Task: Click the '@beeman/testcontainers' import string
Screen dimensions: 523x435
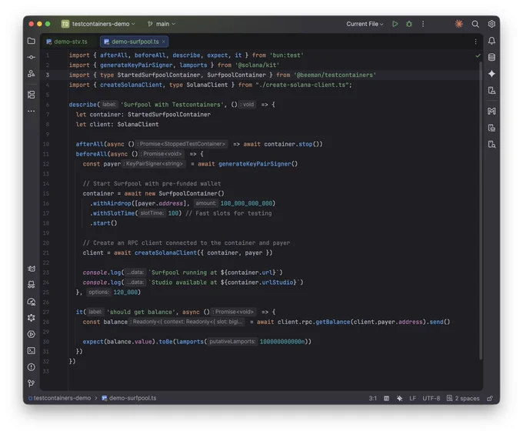Action: click(x=335, y=75)
